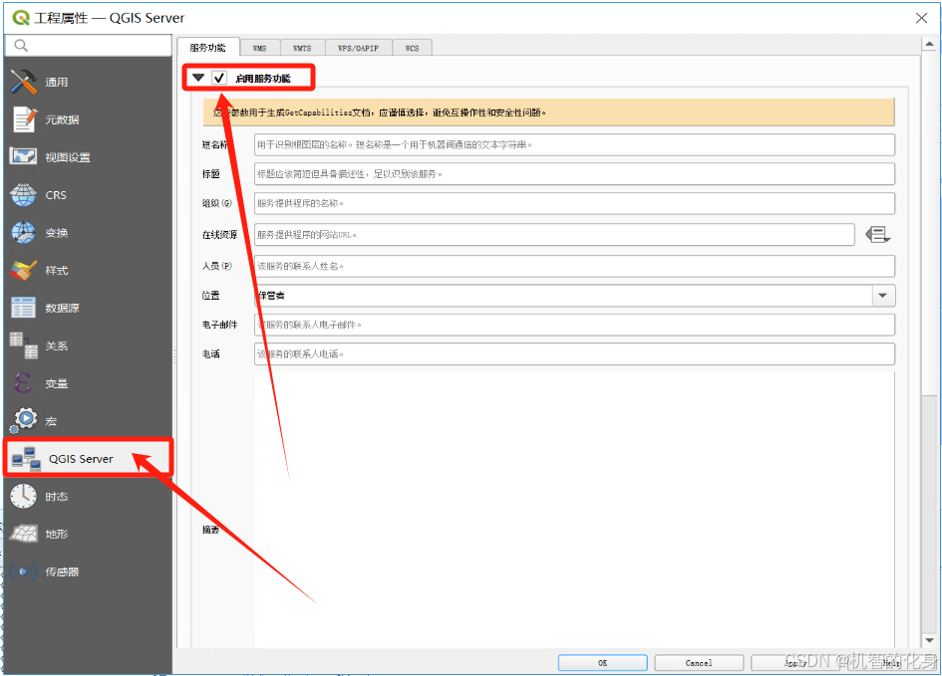Click the 电子邮件 input field
The width and height of the screenshot is (942, 676).
575,325
